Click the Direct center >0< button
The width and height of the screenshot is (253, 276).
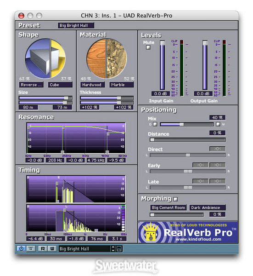[217, 149]
